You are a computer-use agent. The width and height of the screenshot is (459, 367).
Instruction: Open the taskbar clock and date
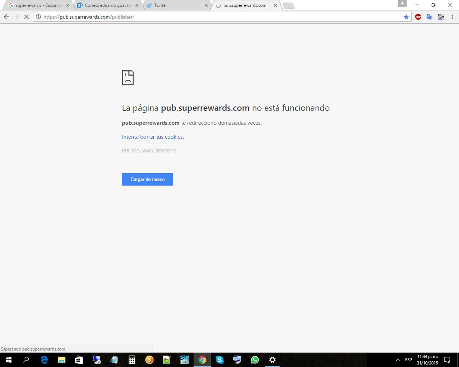click(428, 360)
